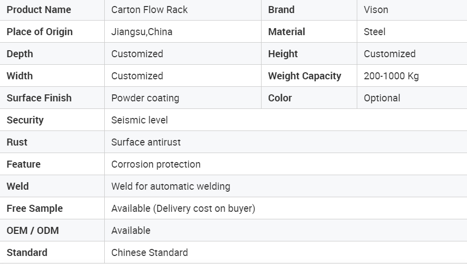Image resolution: width=467 pixels, height=264 pixels.
Task: Select the Steel material value
Action: pos(374,32)
